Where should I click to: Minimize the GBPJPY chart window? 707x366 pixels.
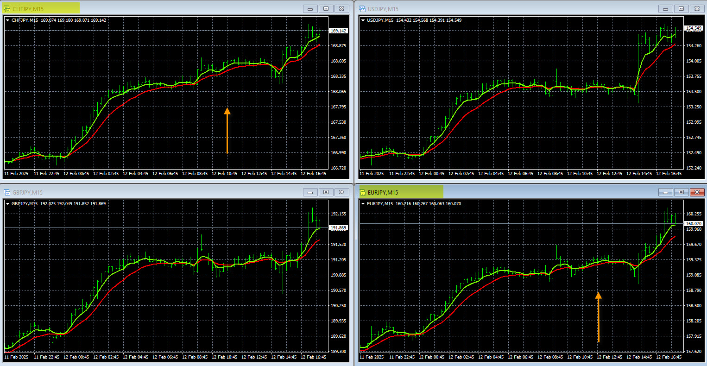coord(310,192)
